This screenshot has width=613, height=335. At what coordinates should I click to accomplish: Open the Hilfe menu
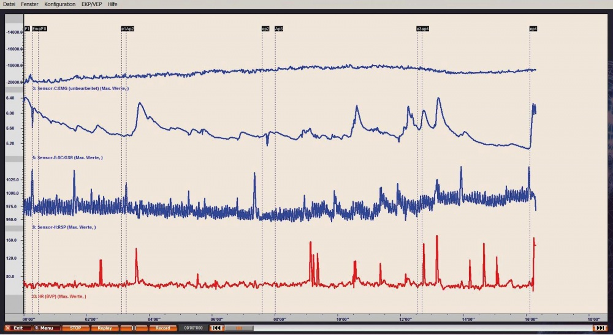[113, 4]
